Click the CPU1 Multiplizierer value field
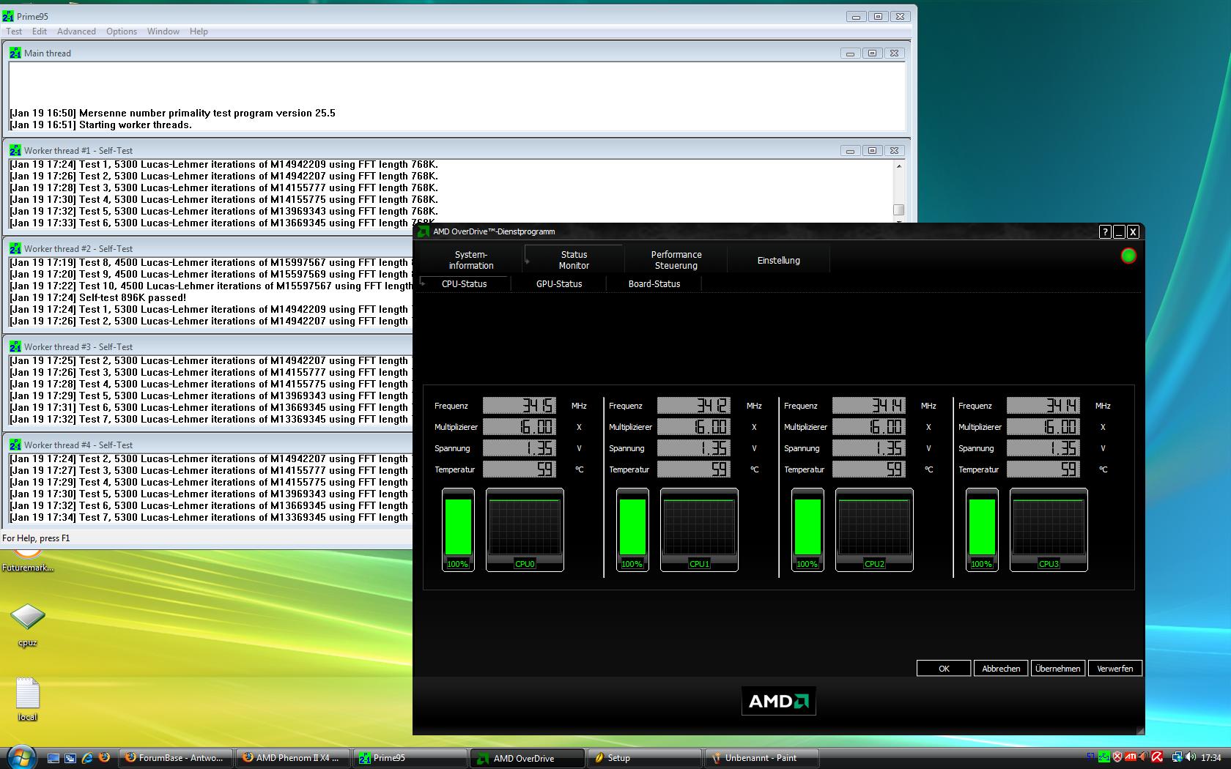 (x=694, y=426)
